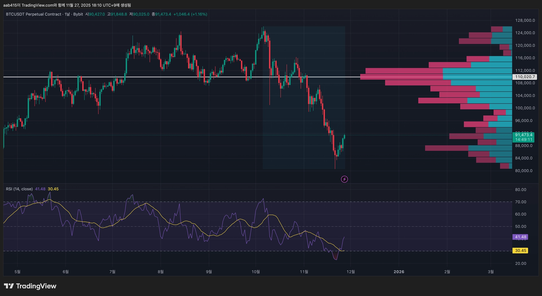
Task: Click the 12월 label on time axis
Action: click(x=351, y=272)
